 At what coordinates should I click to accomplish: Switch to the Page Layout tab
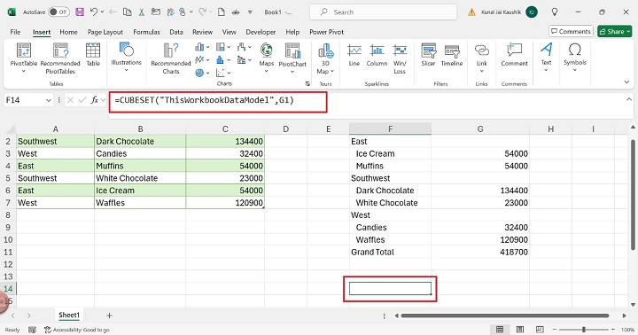point(105,32)
